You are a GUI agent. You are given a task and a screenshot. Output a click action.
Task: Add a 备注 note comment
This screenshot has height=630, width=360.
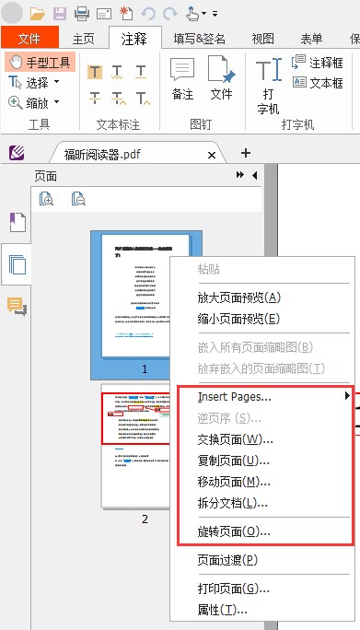point(182,79)
